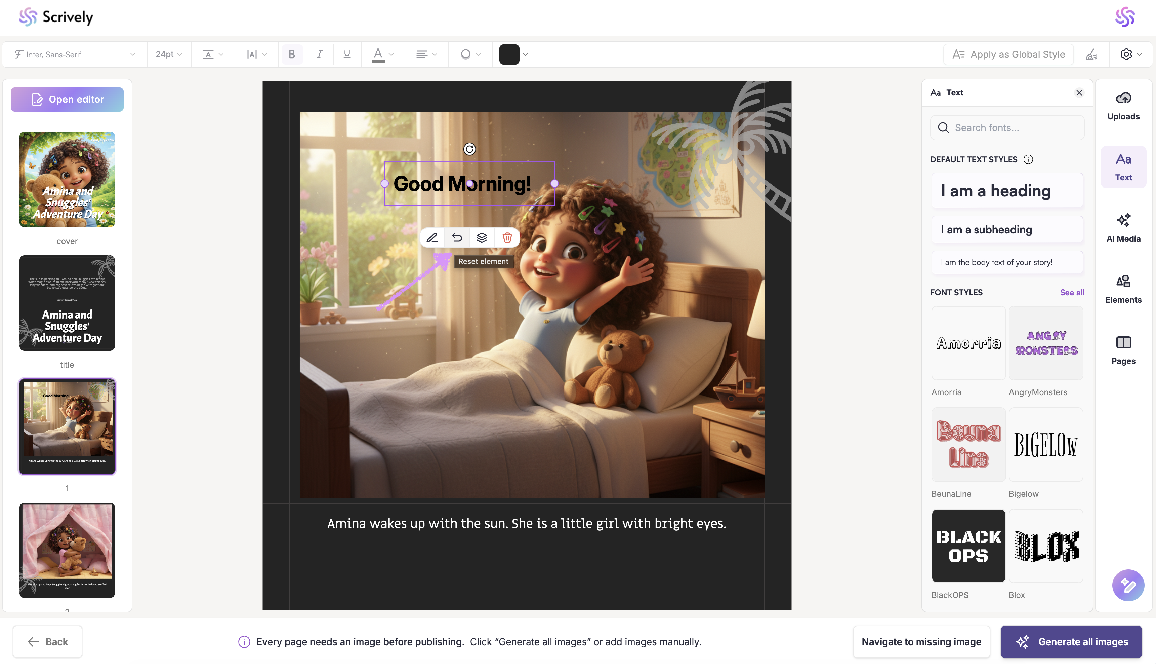This screenshot has height=664, width=1156.
Task: Switch to the Pages tab
Action: tap(1123, 350)
